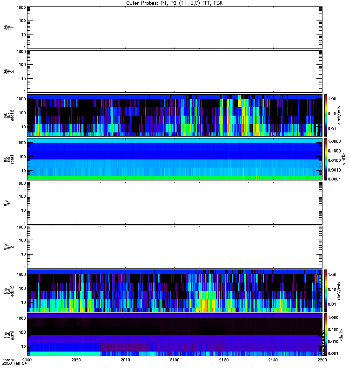The height and width of the screenshot is (373, 349).
Task: Click the '0.010' tick on thc scm1 color bar
Action: [x=333, y=342]
